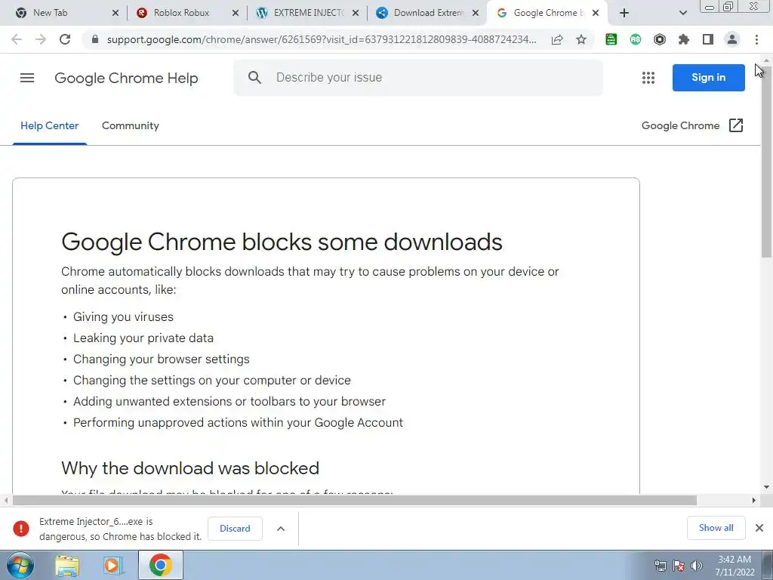Click Show all downloads
The width and height of the screenshot is (773, 580).
pyautogui.click(x=716, y=528)
